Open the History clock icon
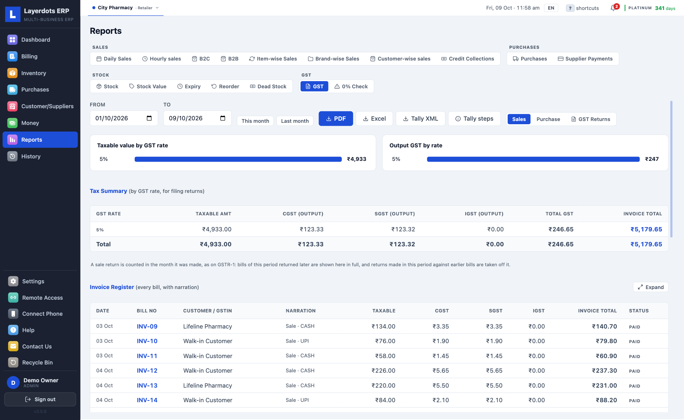The height and width of the screenshot is (420, 684). click(x=12, y=156)
